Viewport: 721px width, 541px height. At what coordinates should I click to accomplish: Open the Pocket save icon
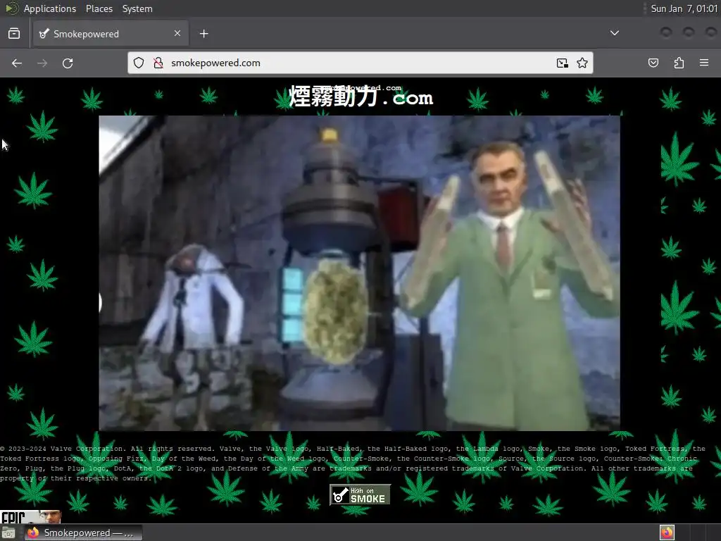tap(653, 63)
